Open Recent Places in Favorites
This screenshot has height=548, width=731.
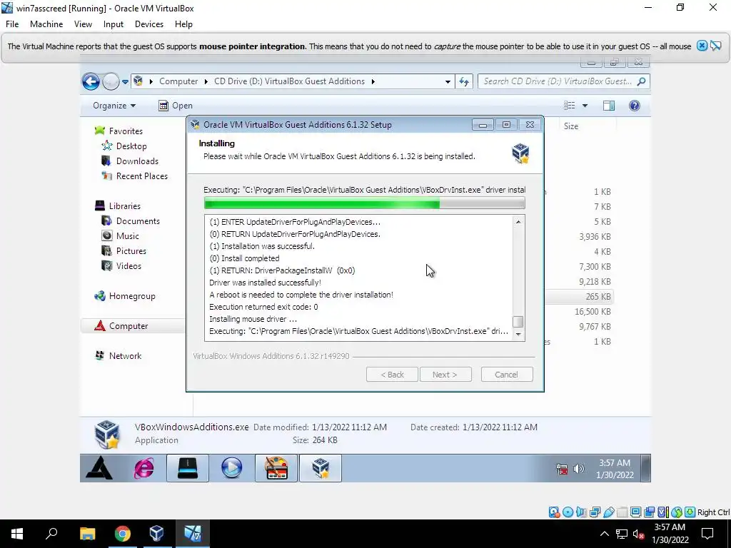[141, 176]
